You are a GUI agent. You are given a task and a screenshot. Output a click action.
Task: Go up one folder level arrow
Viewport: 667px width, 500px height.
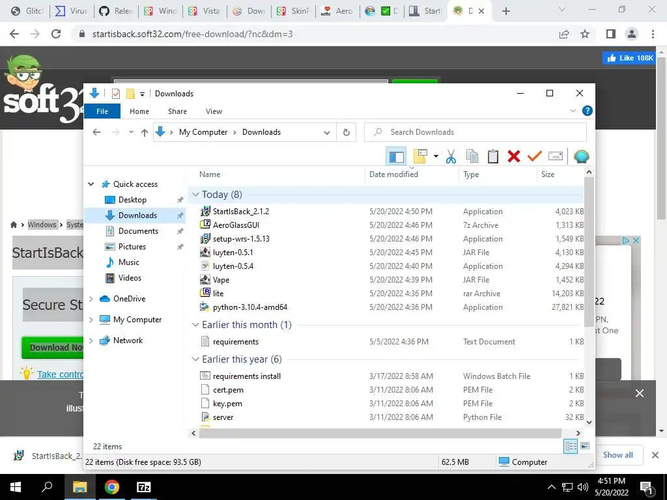click(x=144, y=132)
